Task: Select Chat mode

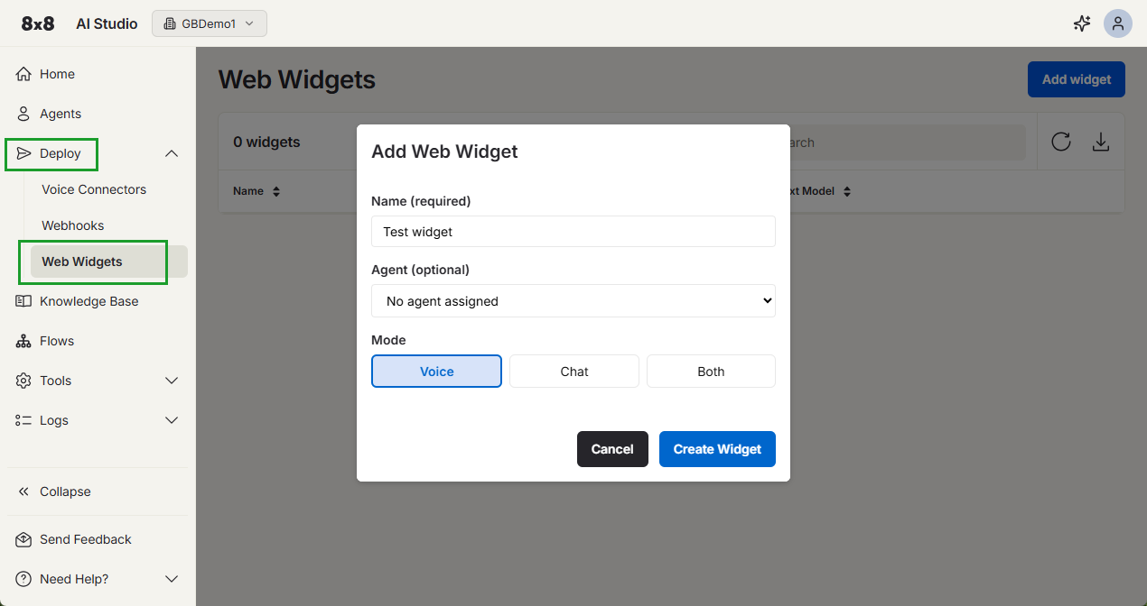Action: pyautogui.click(x=574, y=372)
